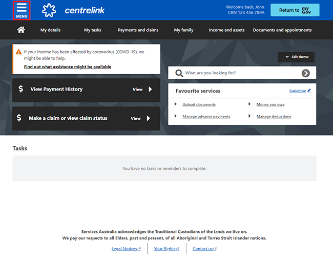The width and height of the screenshot is (333, 260).
Task: Click the search arrow button
Action: (x=305, y=73)
